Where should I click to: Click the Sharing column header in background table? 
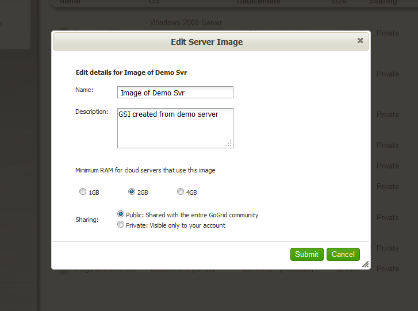pyautogui.click(x=384, y=2)
